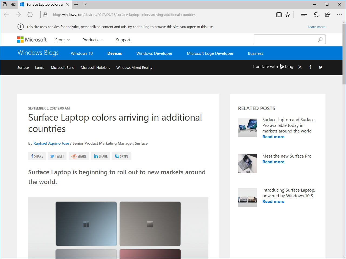Open the Settings and more menu
Image resolution: width=346 pixels, height=259 pixels.
coord(340,15)
